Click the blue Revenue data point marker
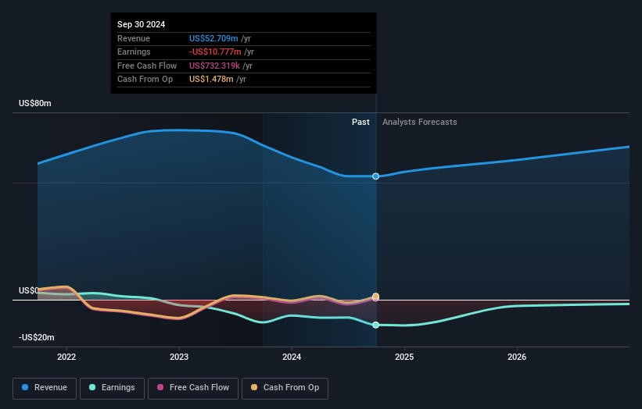 point(375,176)
